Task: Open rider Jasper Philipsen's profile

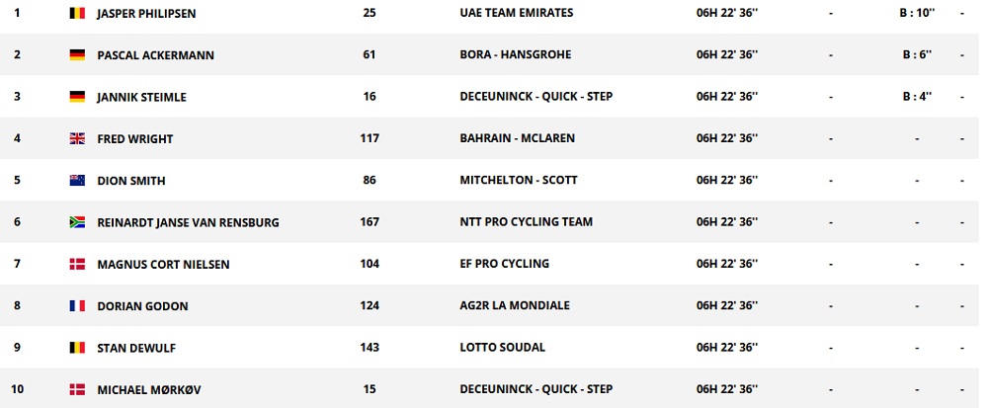Action: pos(146,14)
